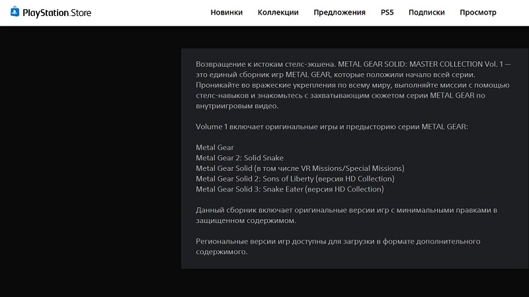Click the Metal Gear Solid 2: Sons of Liberty entry
The width and height of the screenshot is (529, 297).
(x=295, y=179)
